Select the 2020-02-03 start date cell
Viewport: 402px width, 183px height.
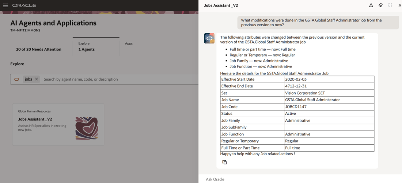(329, 79)
